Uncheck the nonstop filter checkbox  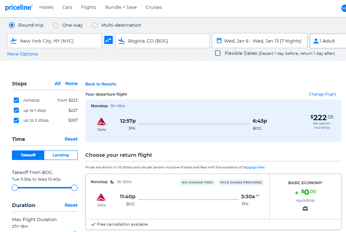(16, 100)
